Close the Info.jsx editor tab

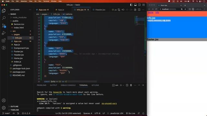[88, 10]
